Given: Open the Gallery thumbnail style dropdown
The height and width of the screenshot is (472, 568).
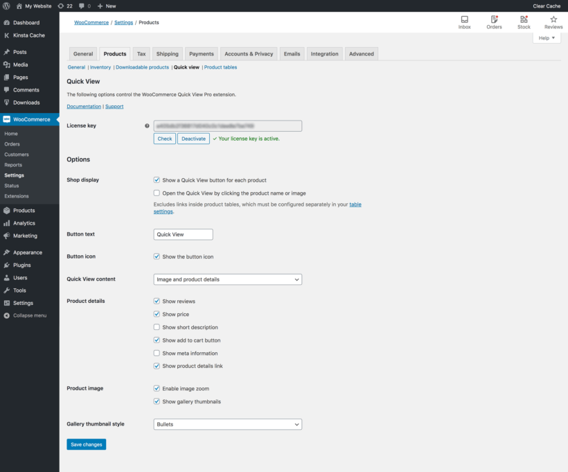Looking at the screenshot, I should click(x=227, y=424).
